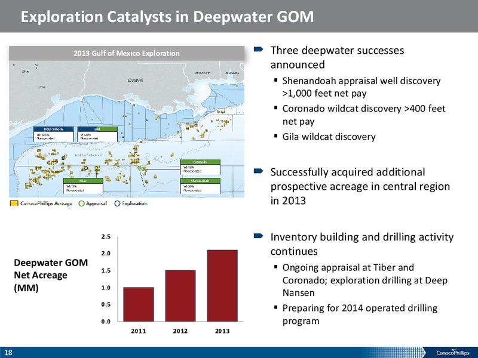Click the arrow bullet beside "Successfully acquired additional"

(259, 171)
